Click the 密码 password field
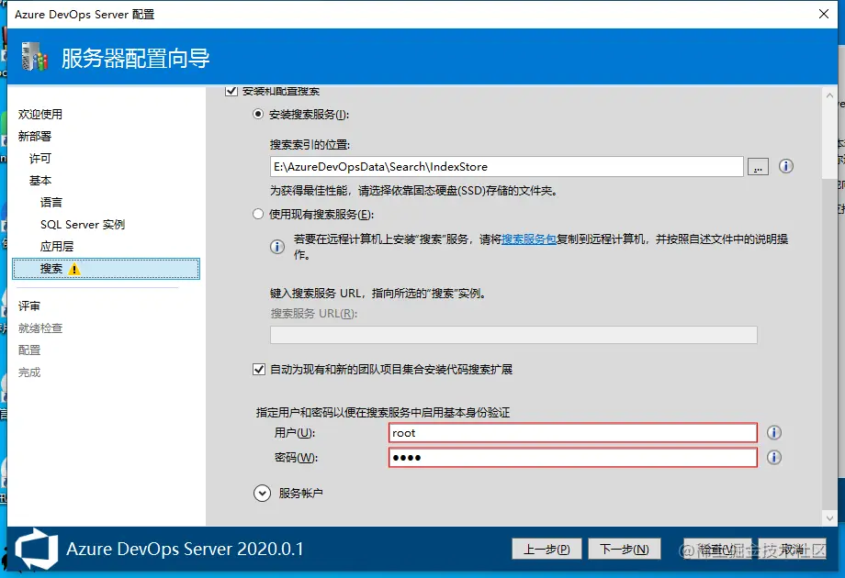 [x=573, y=458]
